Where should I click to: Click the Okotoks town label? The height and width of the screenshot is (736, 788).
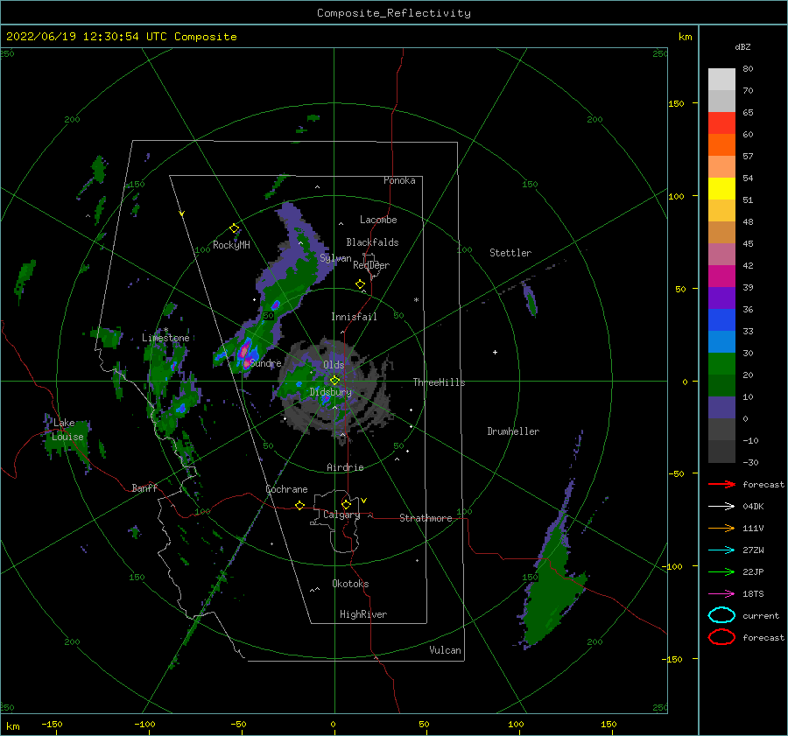[x=350, y=584]
